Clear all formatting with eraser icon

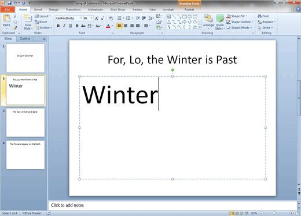point(111,18)
